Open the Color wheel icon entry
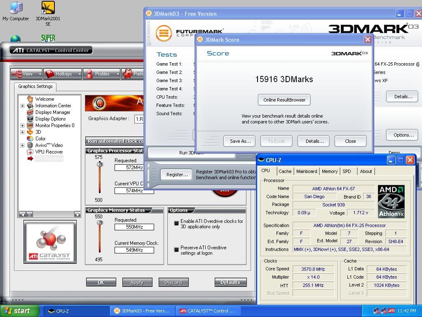Screen dimensions: 422x317 pyautogui.click(x=30, y=139)
